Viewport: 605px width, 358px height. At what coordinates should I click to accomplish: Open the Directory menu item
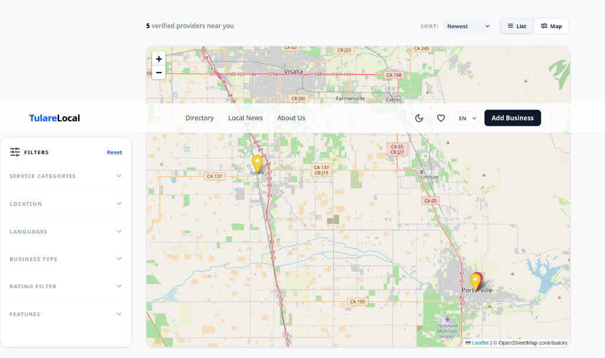[x=200, y=118]
